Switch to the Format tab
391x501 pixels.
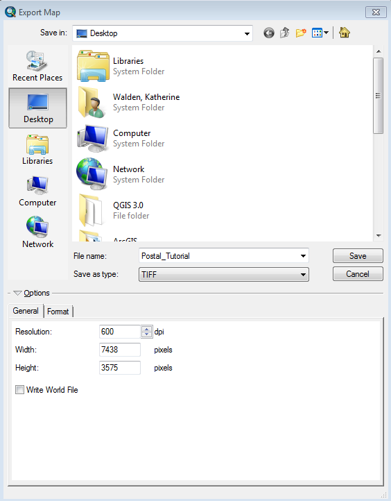click(x=58, y=312)
